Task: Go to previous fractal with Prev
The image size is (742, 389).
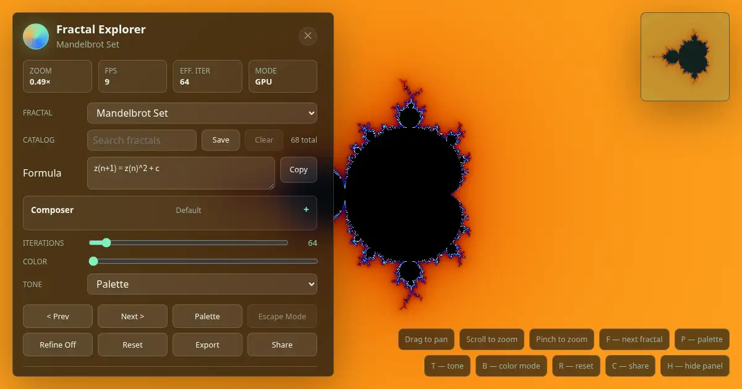Action: click(x=58, y=316)
